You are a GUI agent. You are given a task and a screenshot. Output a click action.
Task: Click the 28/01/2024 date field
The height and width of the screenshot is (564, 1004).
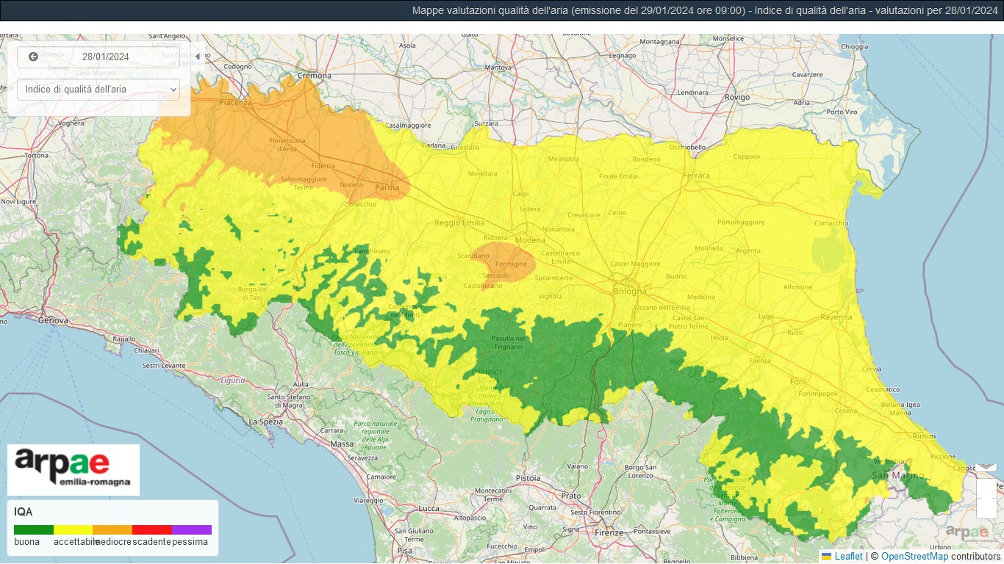click(105, 57)
